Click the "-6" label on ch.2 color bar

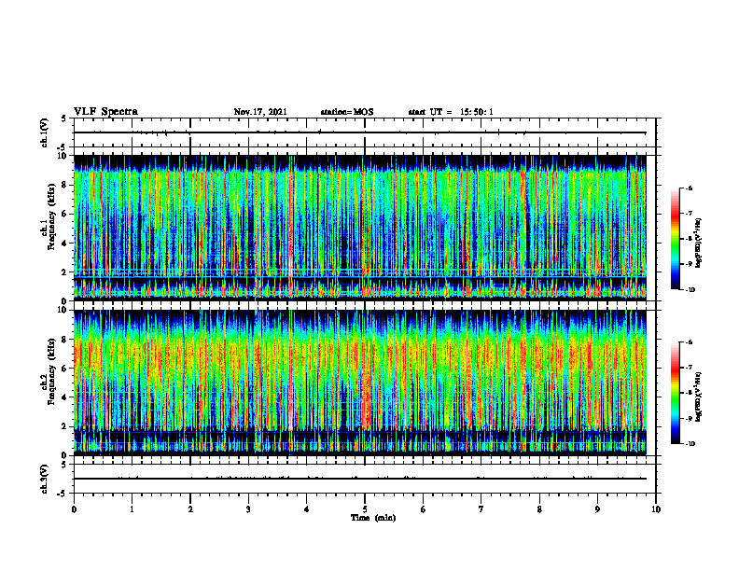click(689, 342)
